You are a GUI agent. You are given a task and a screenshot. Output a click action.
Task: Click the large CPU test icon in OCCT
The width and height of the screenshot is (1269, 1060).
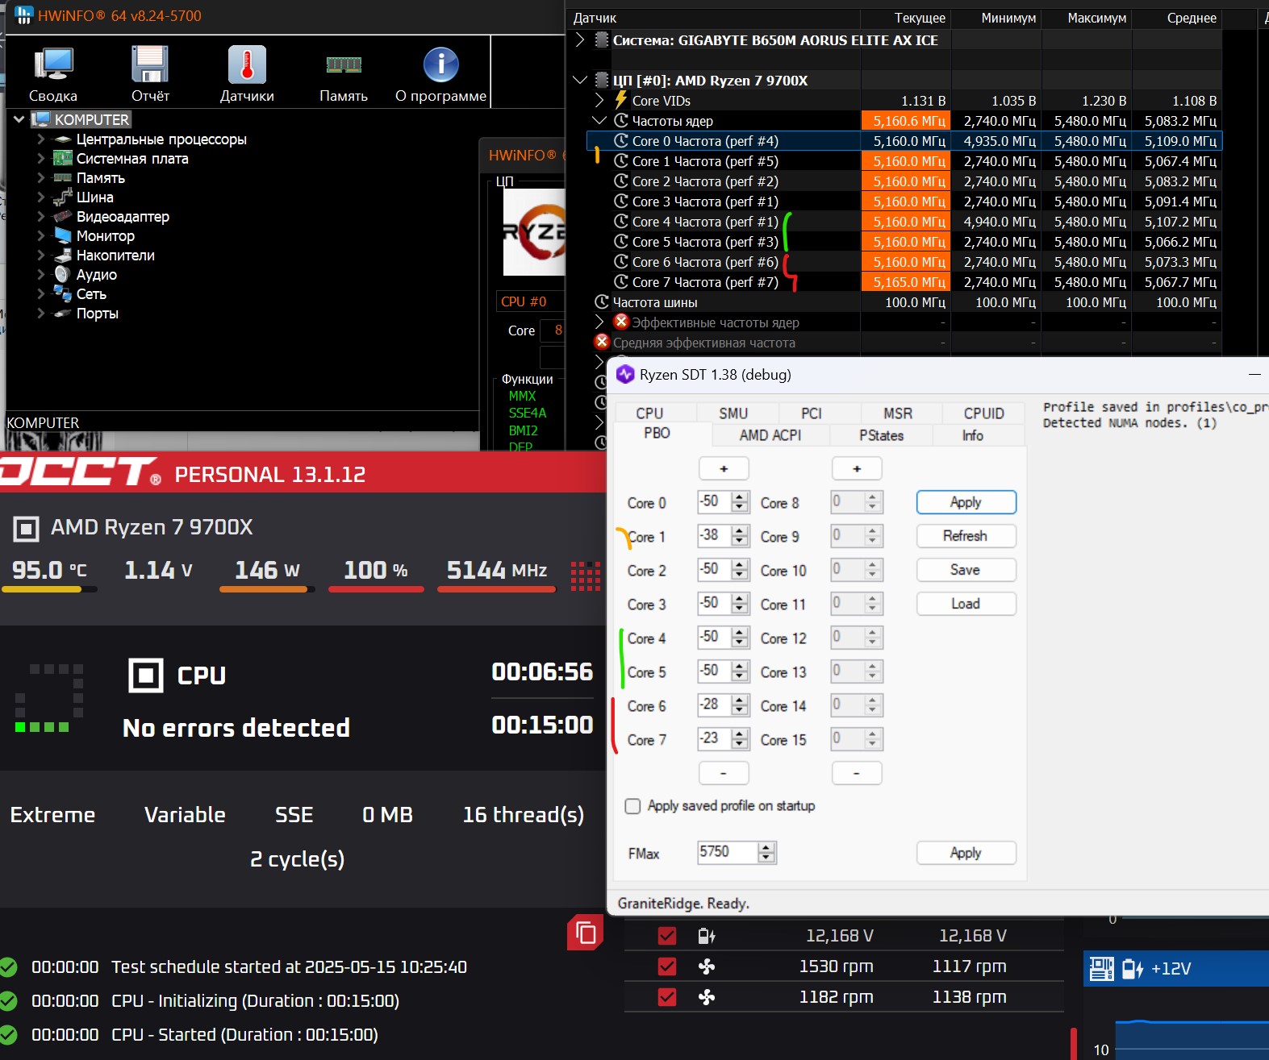(x=146, y=675)
